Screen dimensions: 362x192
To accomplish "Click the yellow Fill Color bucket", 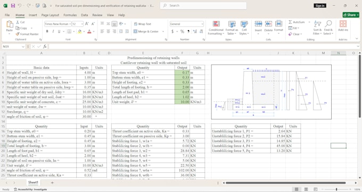I will point(80,31).
